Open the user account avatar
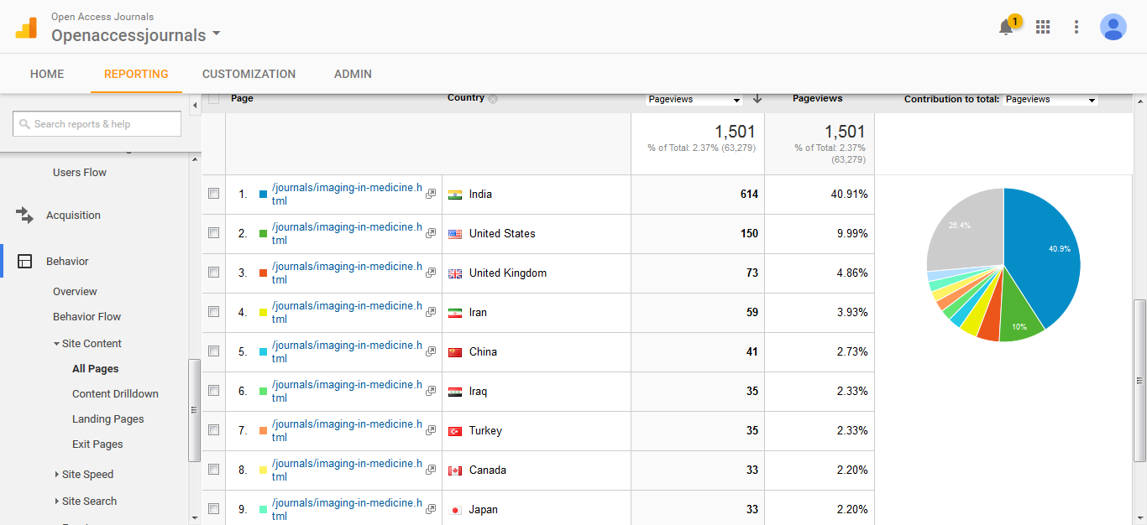The height and width of the screenshot is (525, 1147). point(1113,27)
